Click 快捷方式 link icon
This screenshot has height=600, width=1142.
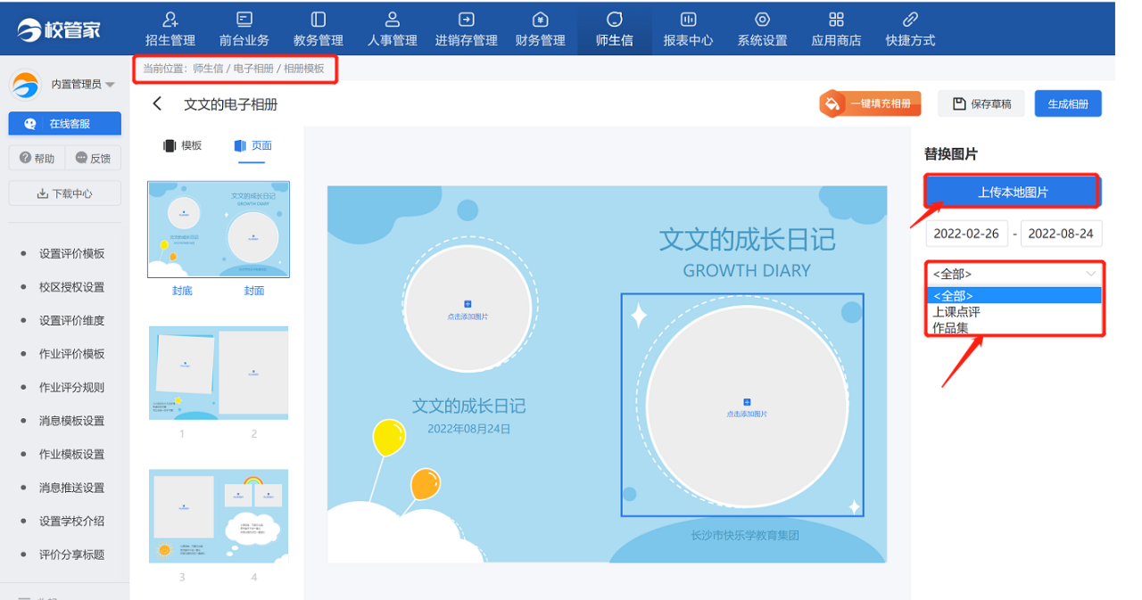pos(910,20)
